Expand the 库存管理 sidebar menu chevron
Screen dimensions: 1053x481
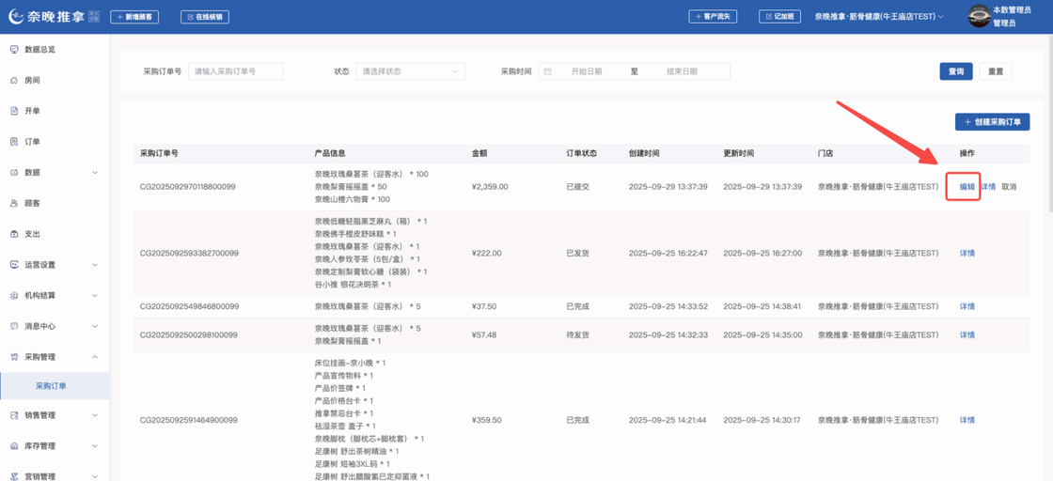(x=95, y=446)
